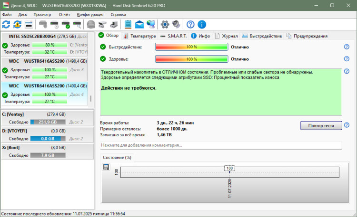Click the status bar last update text
Image resolution: width=357 pixels, height=217 pixels.
pyautogui.click(x=63, y=214)
